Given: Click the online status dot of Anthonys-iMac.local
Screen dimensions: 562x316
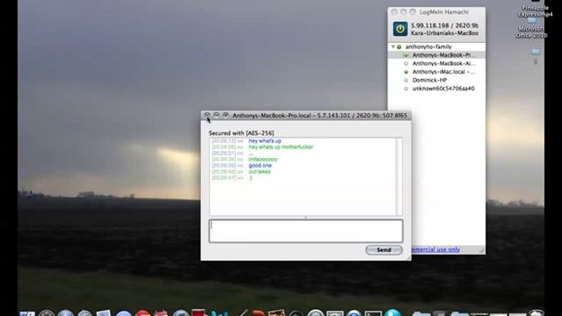Looking at the screenshot, I should (406, 72).
